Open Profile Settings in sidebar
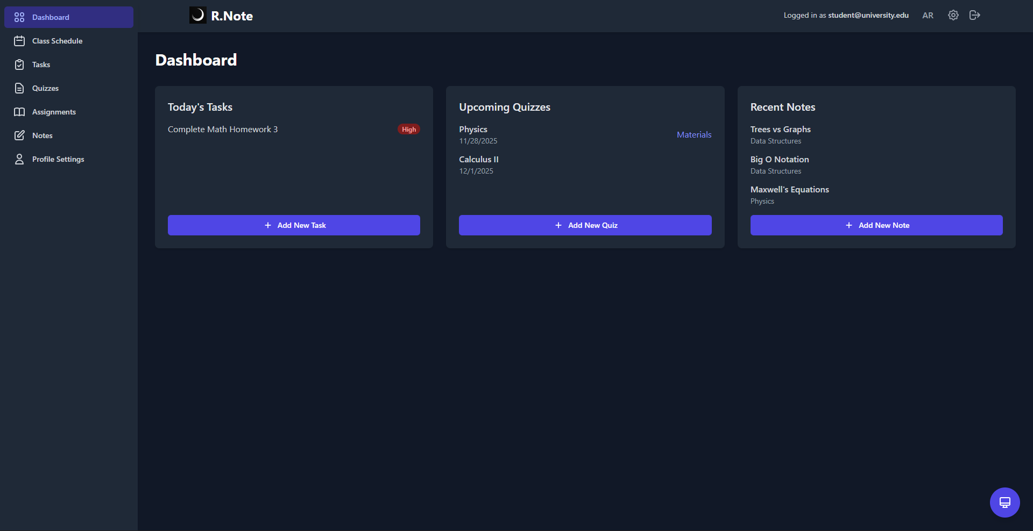 [x=69, y=159]
